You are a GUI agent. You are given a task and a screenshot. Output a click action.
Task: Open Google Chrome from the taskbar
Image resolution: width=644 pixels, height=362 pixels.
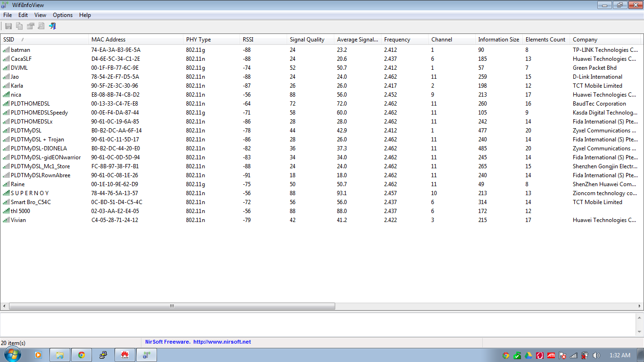[x=82, y=355]
